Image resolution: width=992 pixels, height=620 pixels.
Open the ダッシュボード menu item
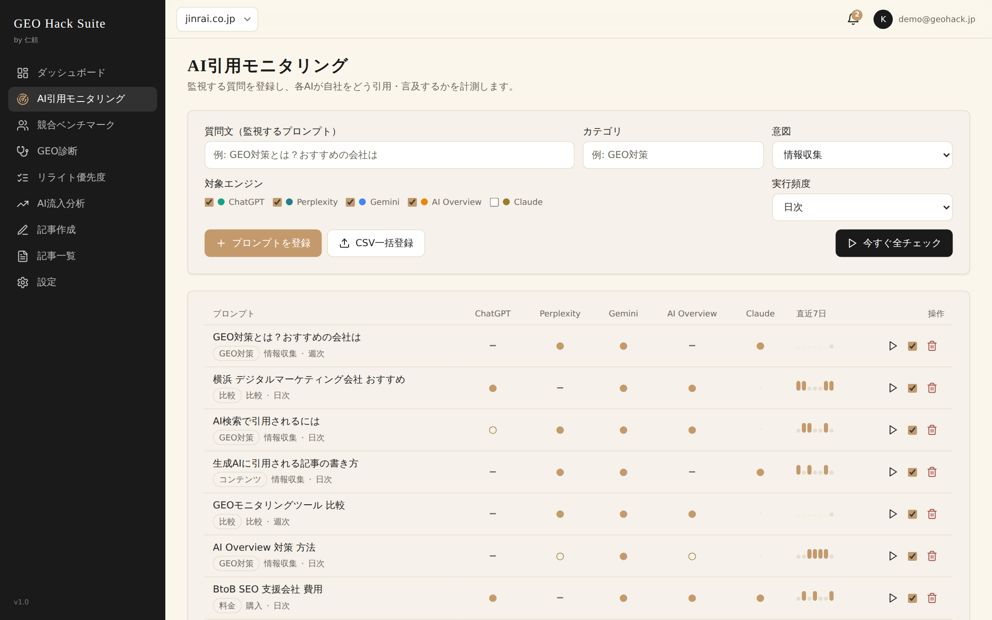83,73
